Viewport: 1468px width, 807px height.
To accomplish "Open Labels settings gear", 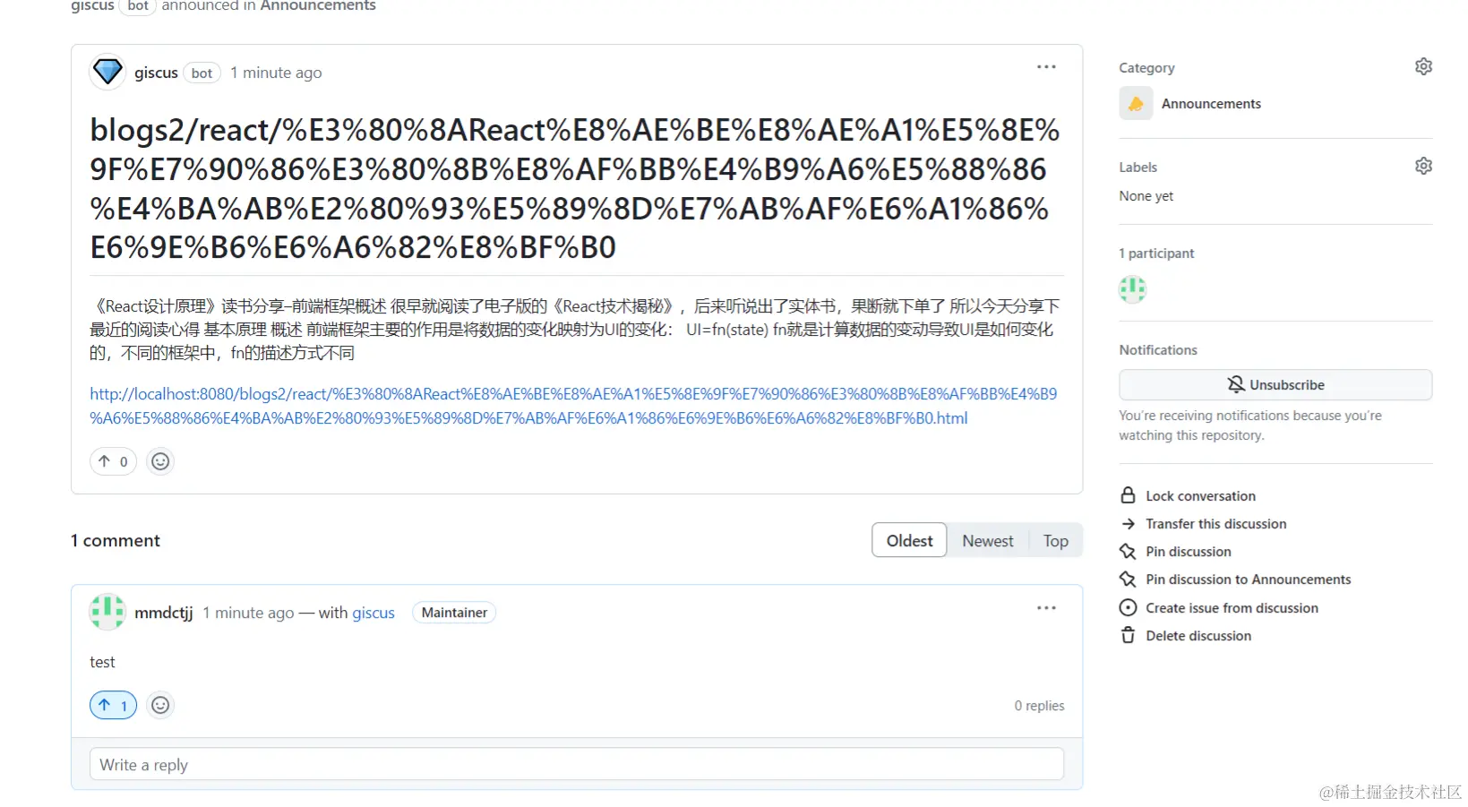I will coord(1423,167).
